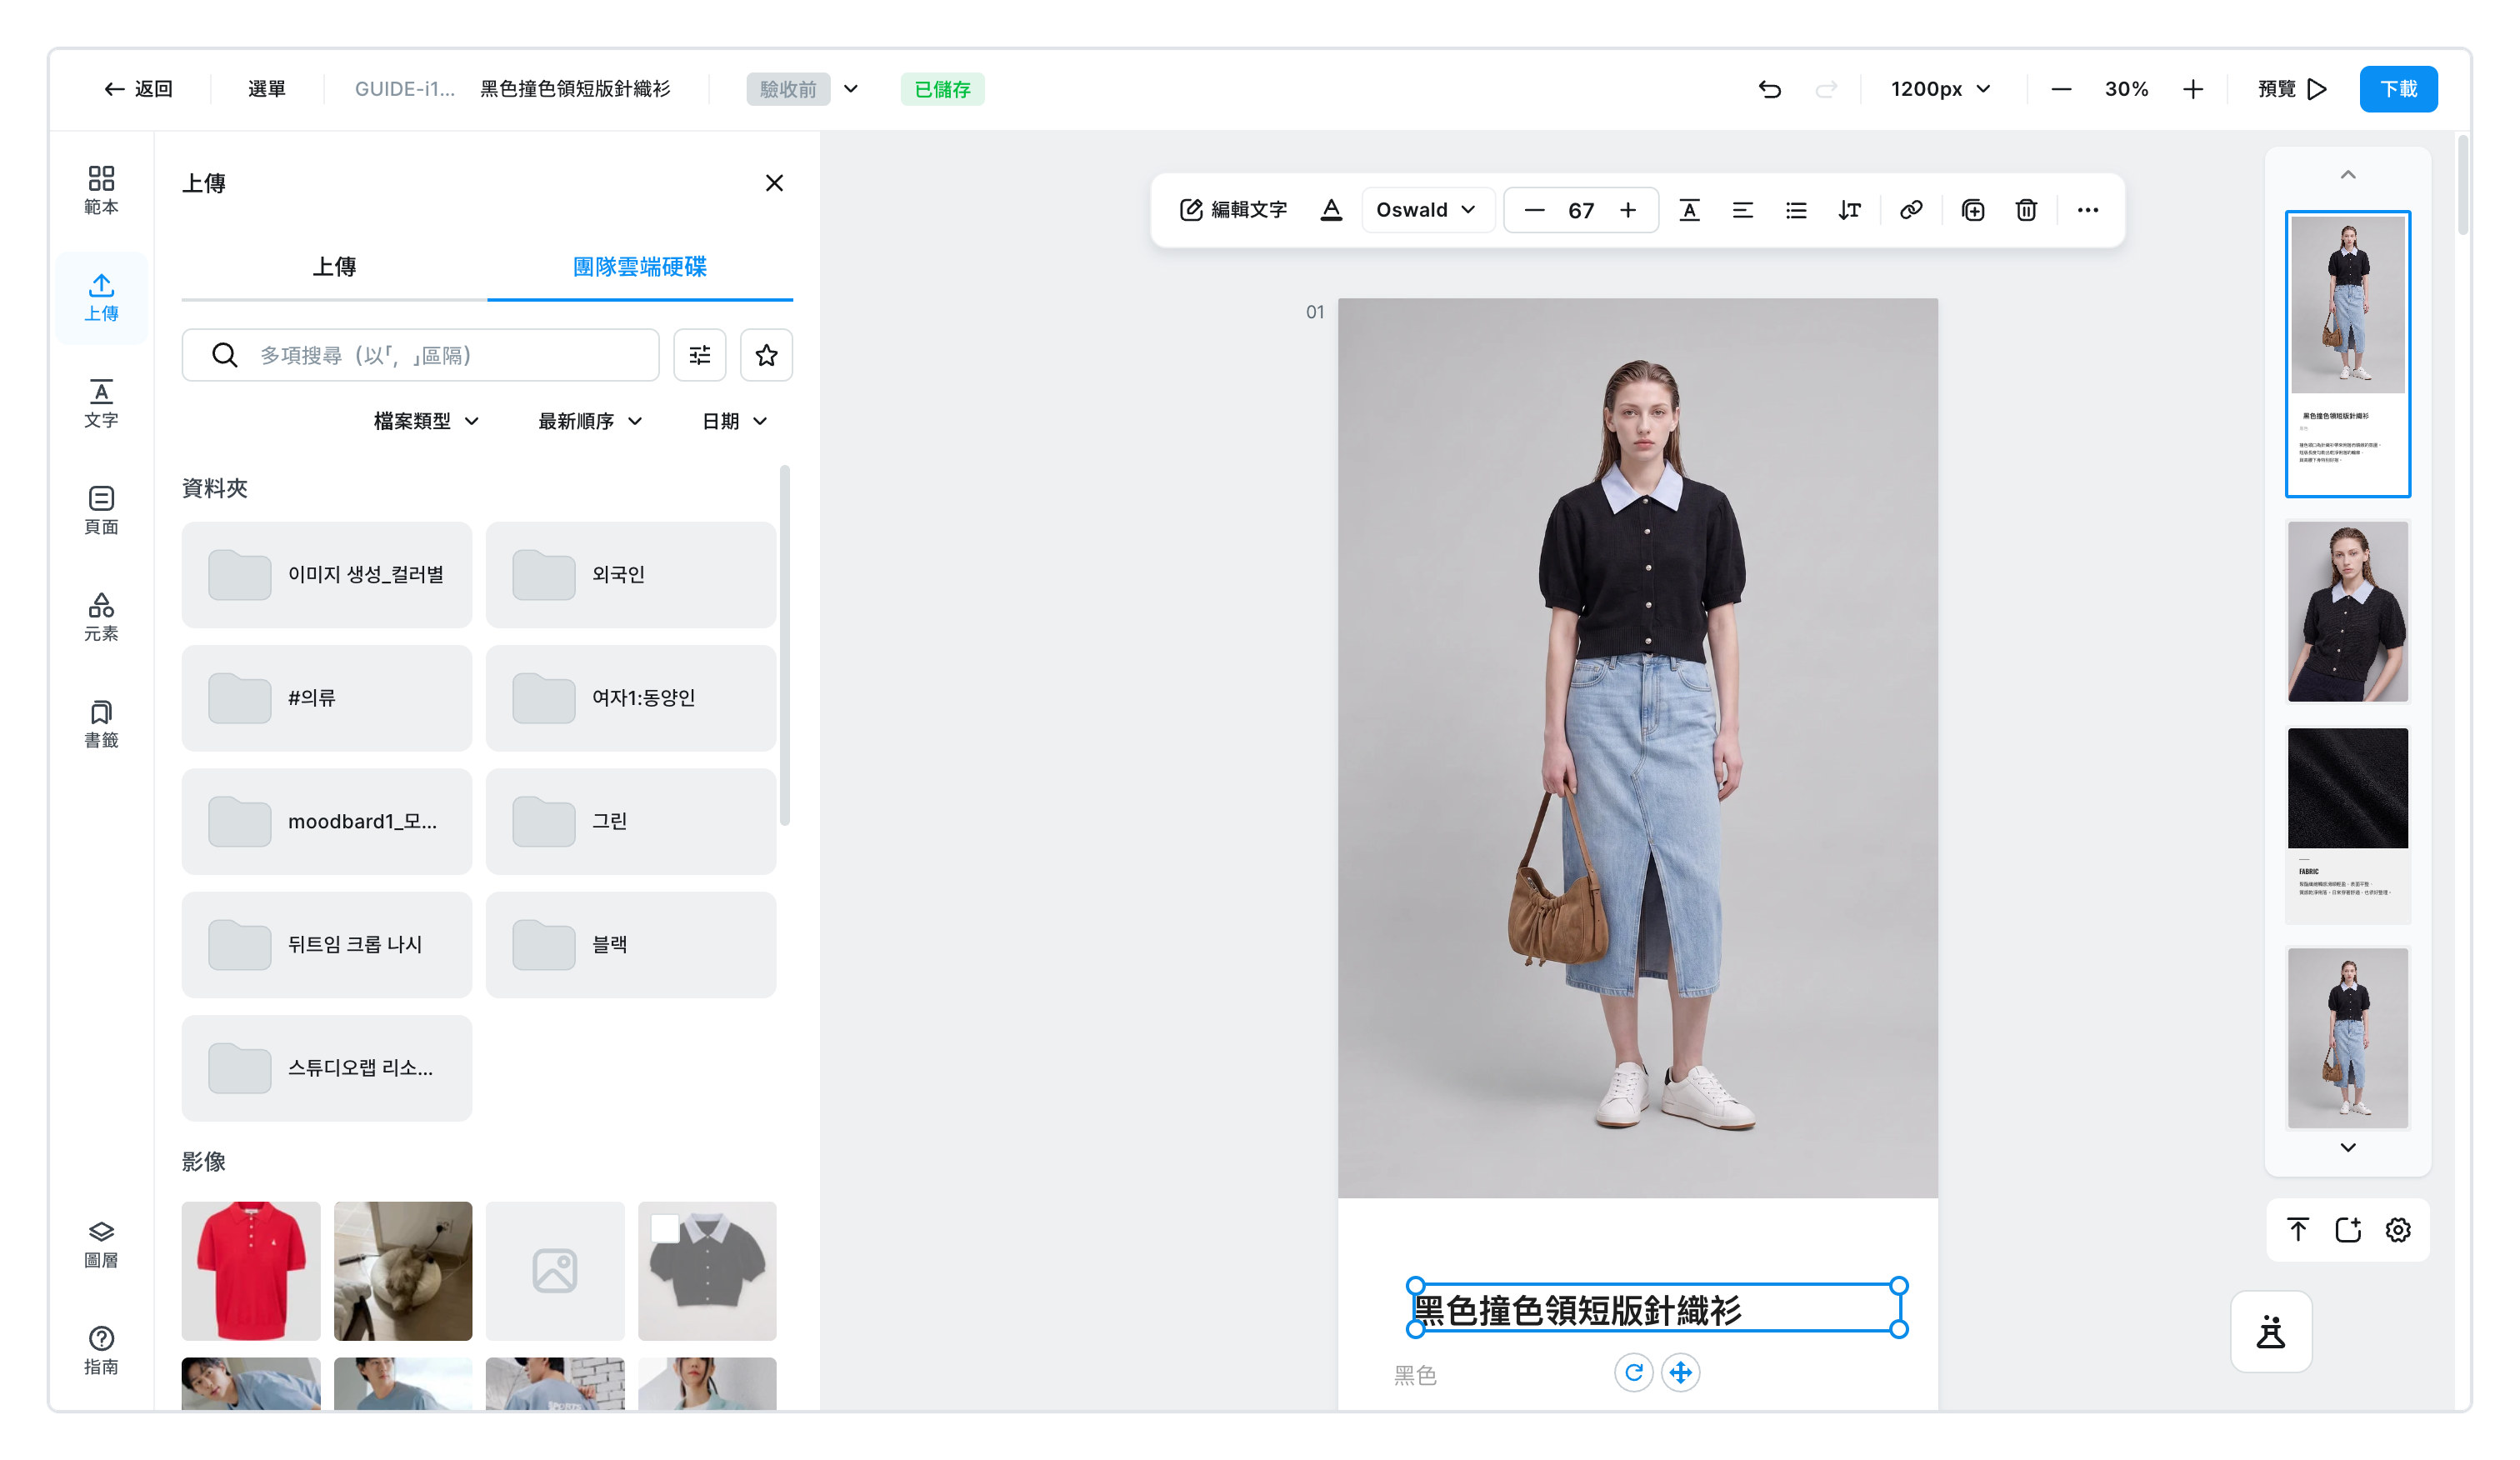Open the 選單 menu

coord(267,89)
